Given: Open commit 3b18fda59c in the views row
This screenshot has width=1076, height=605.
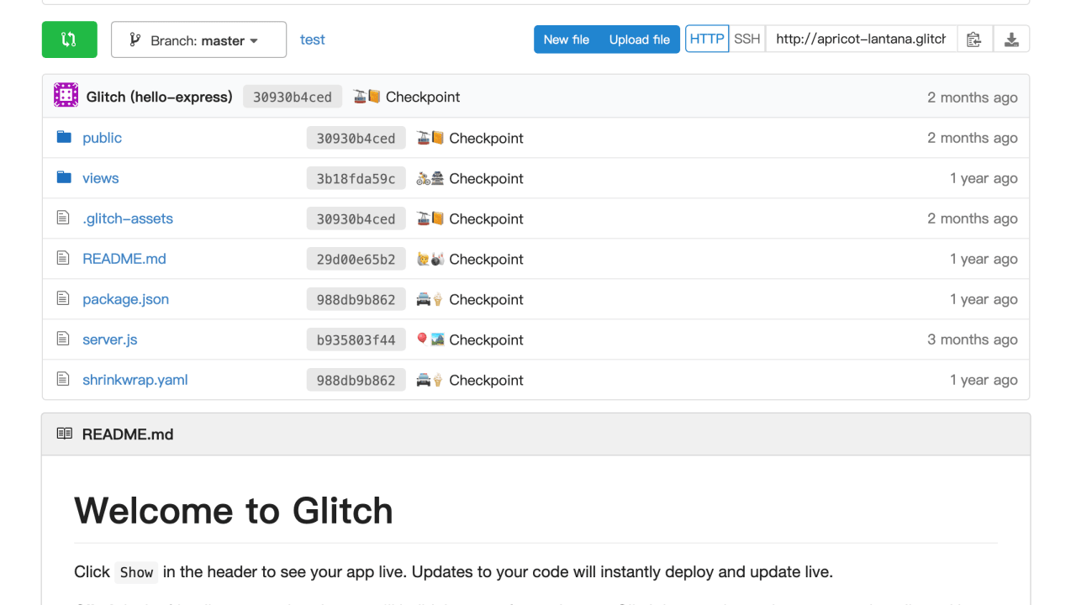Looking at the screenshot, I should tap(356, 179).
